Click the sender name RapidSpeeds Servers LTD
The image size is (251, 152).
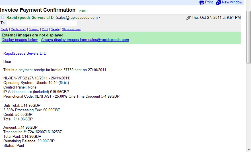click(30, 17)
